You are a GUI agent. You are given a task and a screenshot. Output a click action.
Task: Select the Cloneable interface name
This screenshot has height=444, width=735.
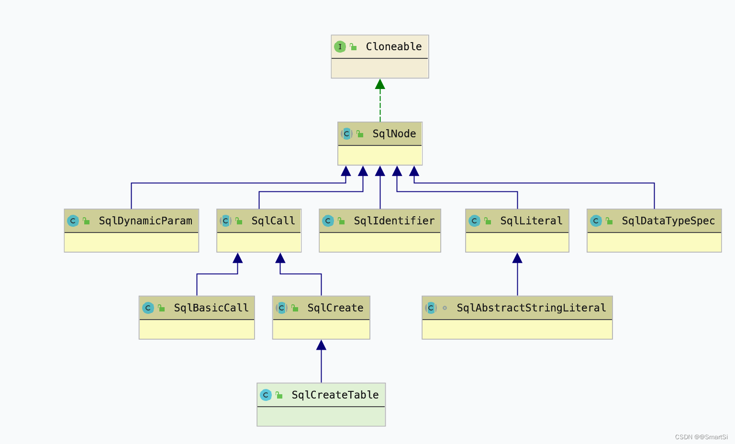click(x=394, y=47)
